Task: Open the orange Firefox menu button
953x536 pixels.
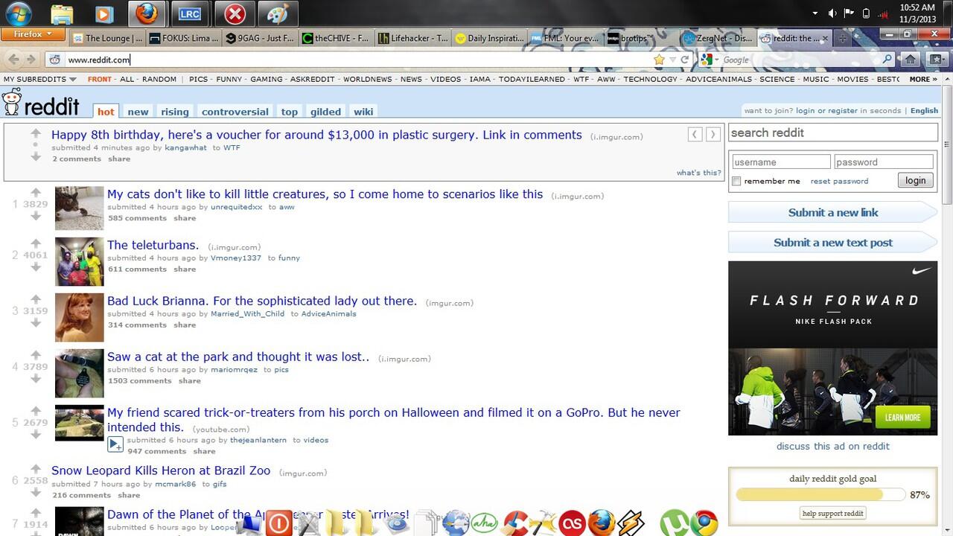Action: pos(32,34)
